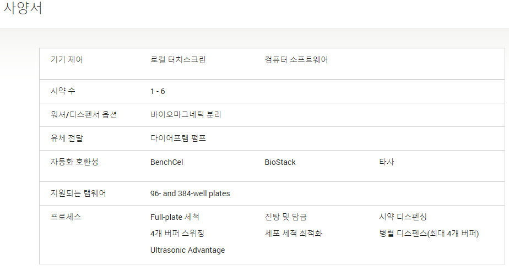Image resolution: width=509 pixels, height=266 pixels.
Task: Click the 지원되는 랩웨어 label
Action: 78,193
